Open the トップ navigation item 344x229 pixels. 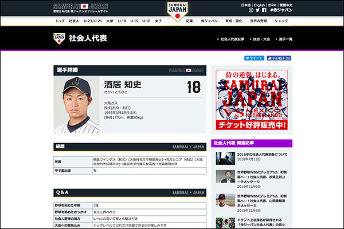click(x=60, y=21)
